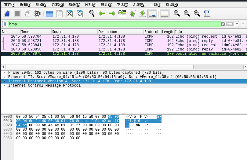The width and height of the screenshot is (247, 160).
Task: Sort by Protocol column header
Action: 152,32
